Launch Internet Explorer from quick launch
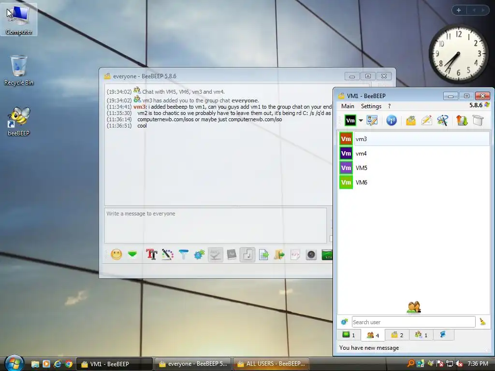This screenshot has width=495, height=371. pyautogui.click(x=58, y=364)
